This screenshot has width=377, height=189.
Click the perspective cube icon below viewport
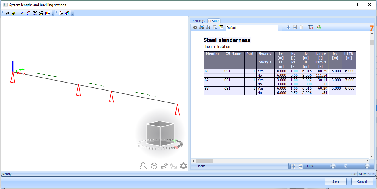click(x=154, y=166)
